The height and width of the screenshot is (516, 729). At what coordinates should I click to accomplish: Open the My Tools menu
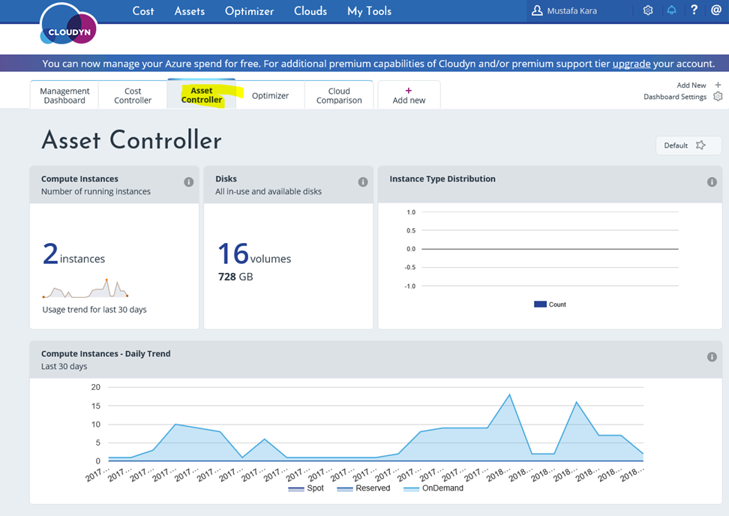(x=370, y=11)
